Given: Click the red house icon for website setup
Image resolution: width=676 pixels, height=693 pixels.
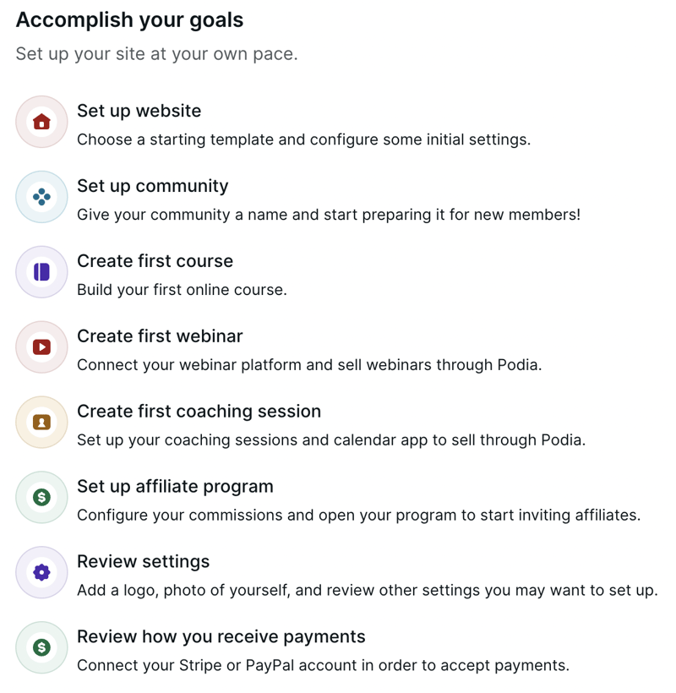Looking at the screenshot, I should (41, 122).
